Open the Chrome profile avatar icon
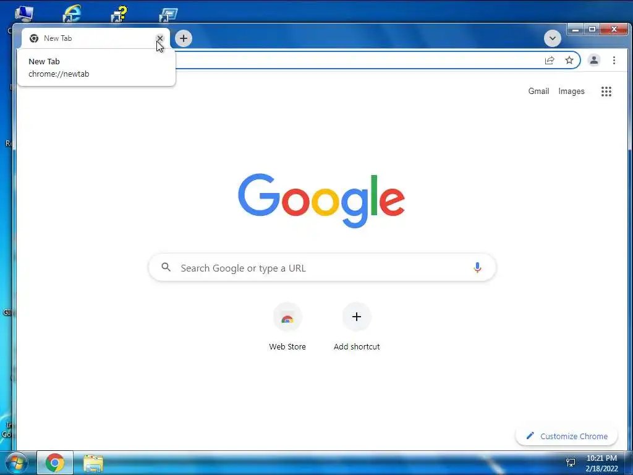 [x=594, y=60]
